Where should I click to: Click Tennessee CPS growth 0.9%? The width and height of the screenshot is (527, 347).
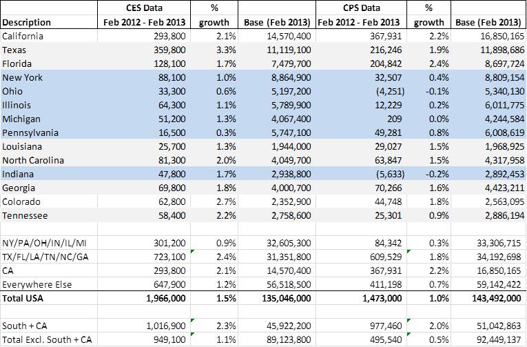click(439, 215)
